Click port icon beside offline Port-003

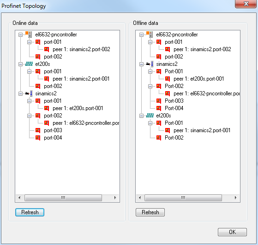tap(159, 101)
